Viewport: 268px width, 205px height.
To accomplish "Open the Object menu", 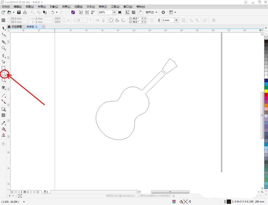I will pyautogui.click(x=54, y=7).
